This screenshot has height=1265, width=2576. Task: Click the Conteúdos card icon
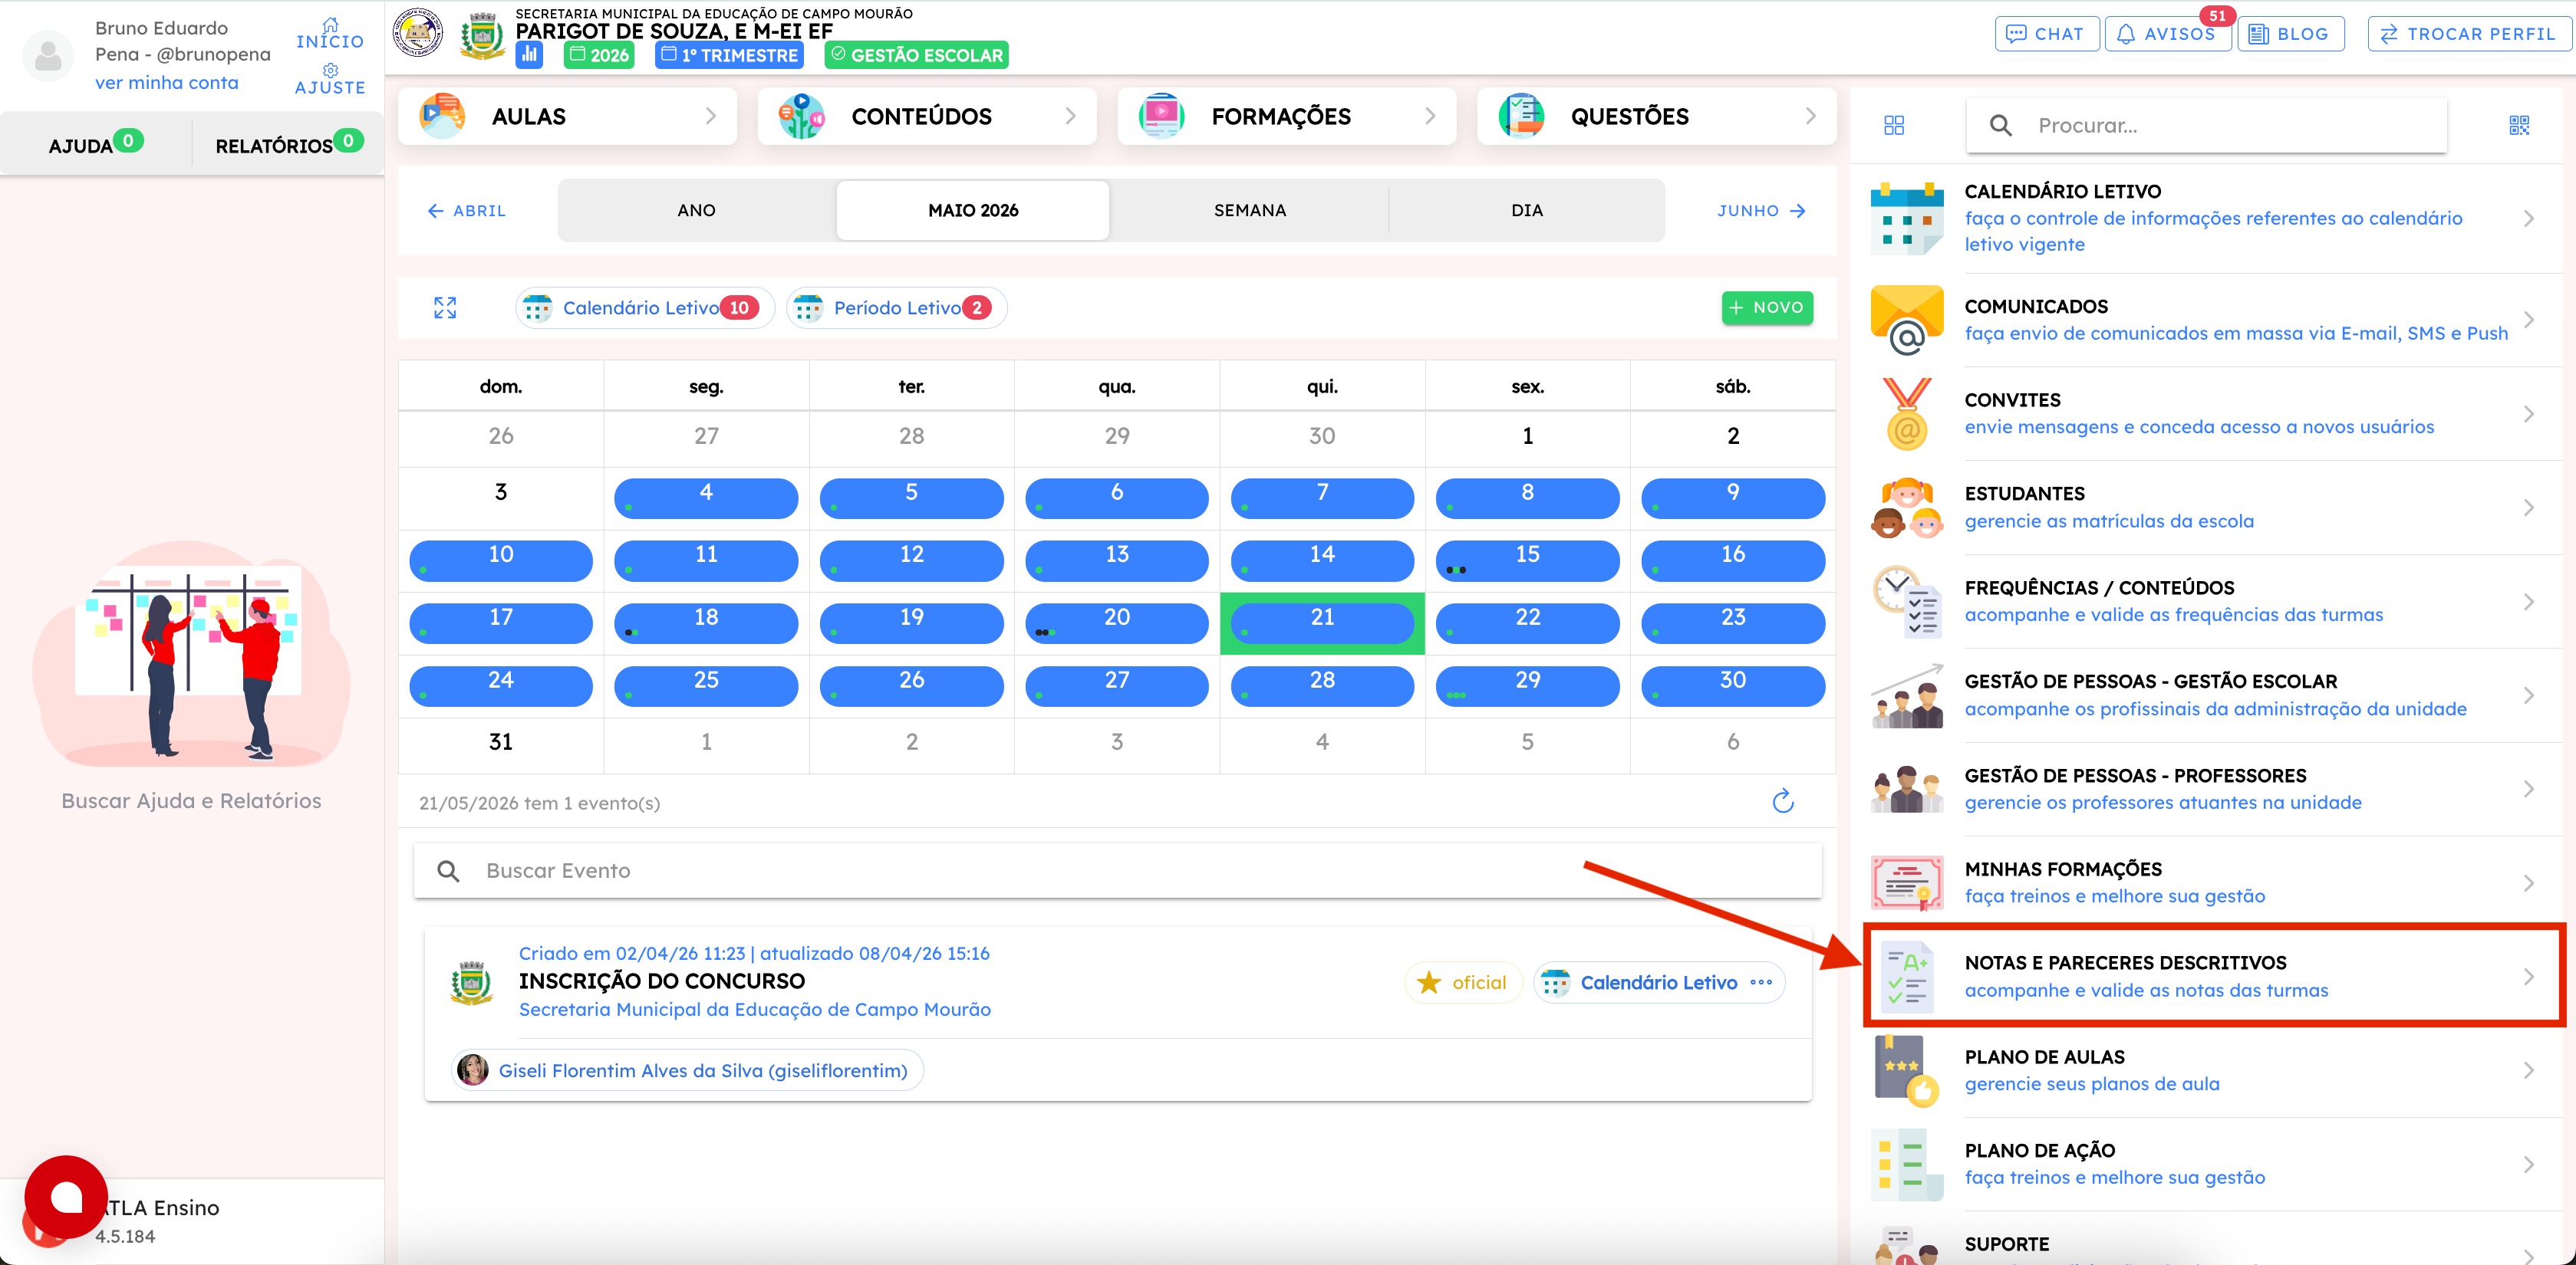coord(802,116)
